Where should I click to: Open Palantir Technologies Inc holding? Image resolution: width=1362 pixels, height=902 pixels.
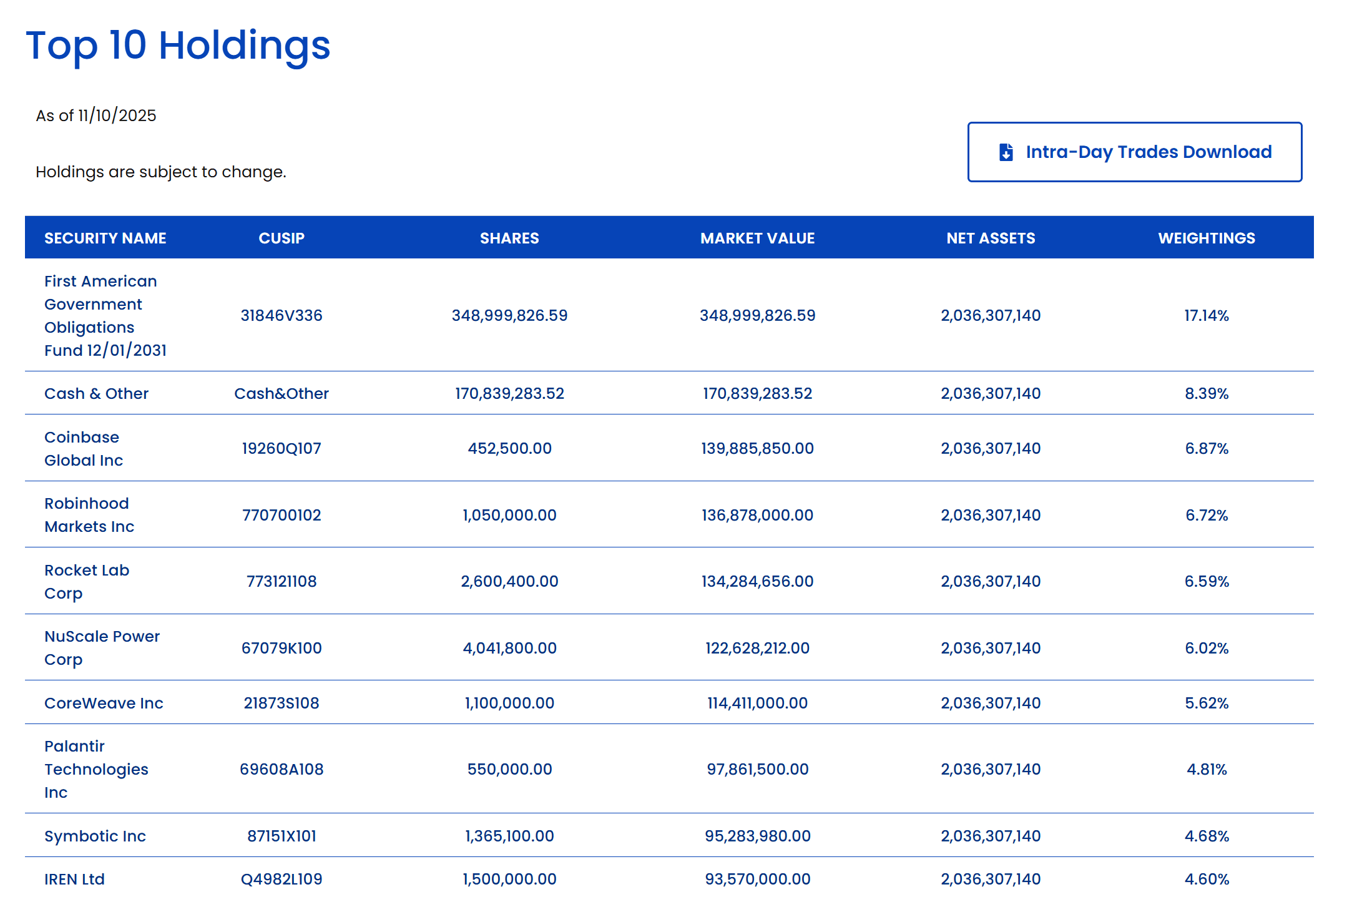(96, 769)
